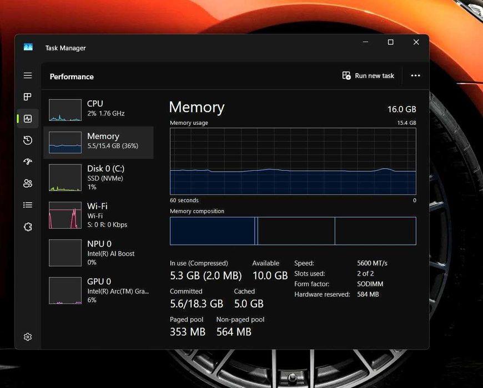Open the Users page icon
The width and height of the screenshot is (483, 388).
click(x=28, y=183)
